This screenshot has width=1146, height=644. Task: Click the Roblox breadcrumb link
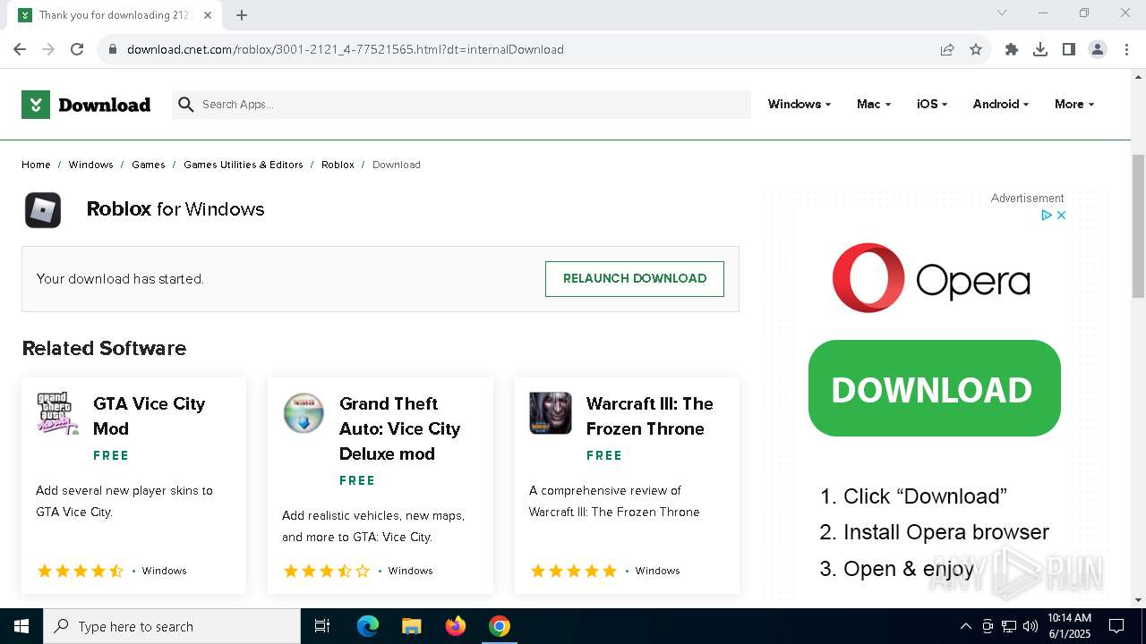pos(338,165)
